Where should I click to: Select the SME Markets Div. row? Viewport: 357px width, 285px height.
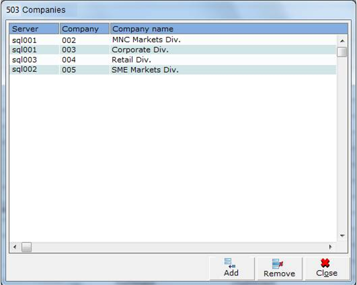tap(173, 70)
